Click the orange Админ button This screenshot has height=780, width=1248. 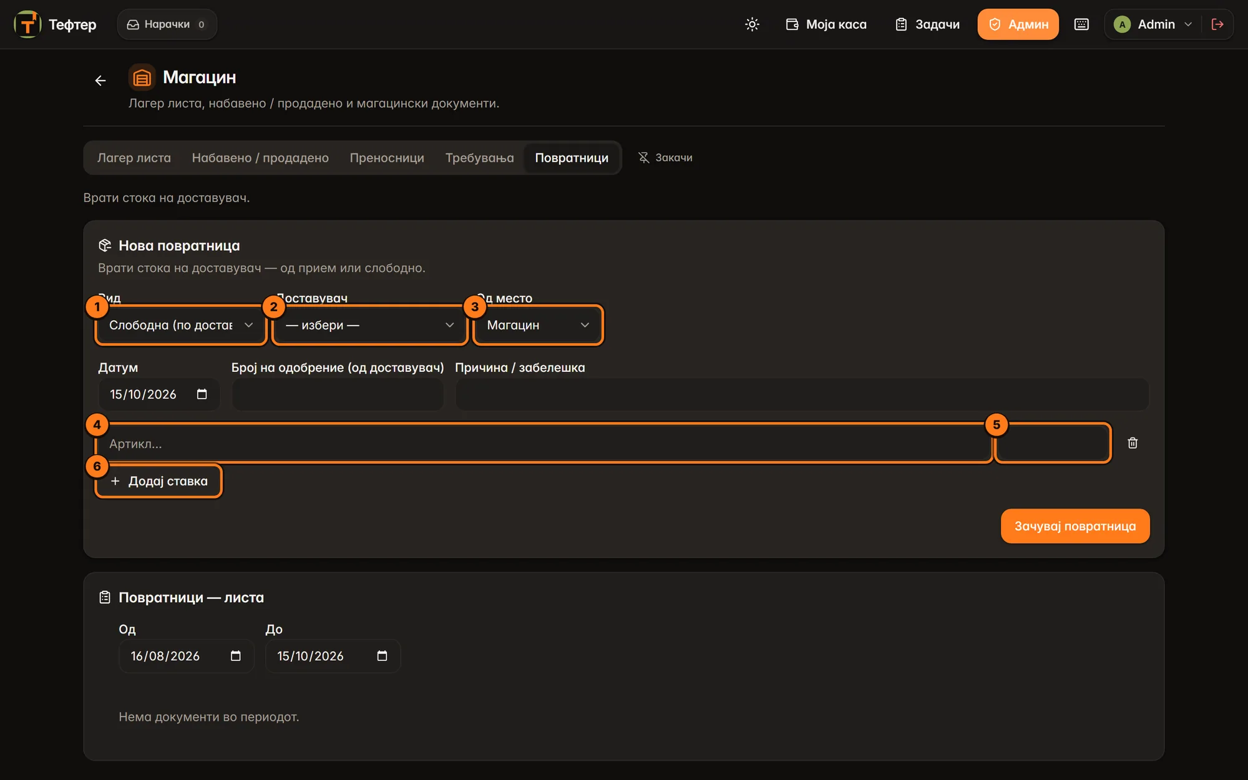(x=1018, y=24)
